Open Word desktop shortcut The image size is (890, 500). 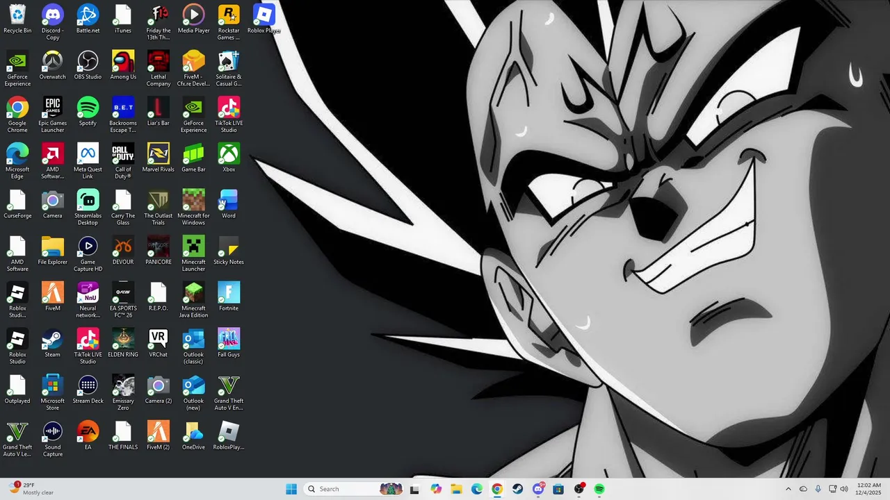click(229, 205)
